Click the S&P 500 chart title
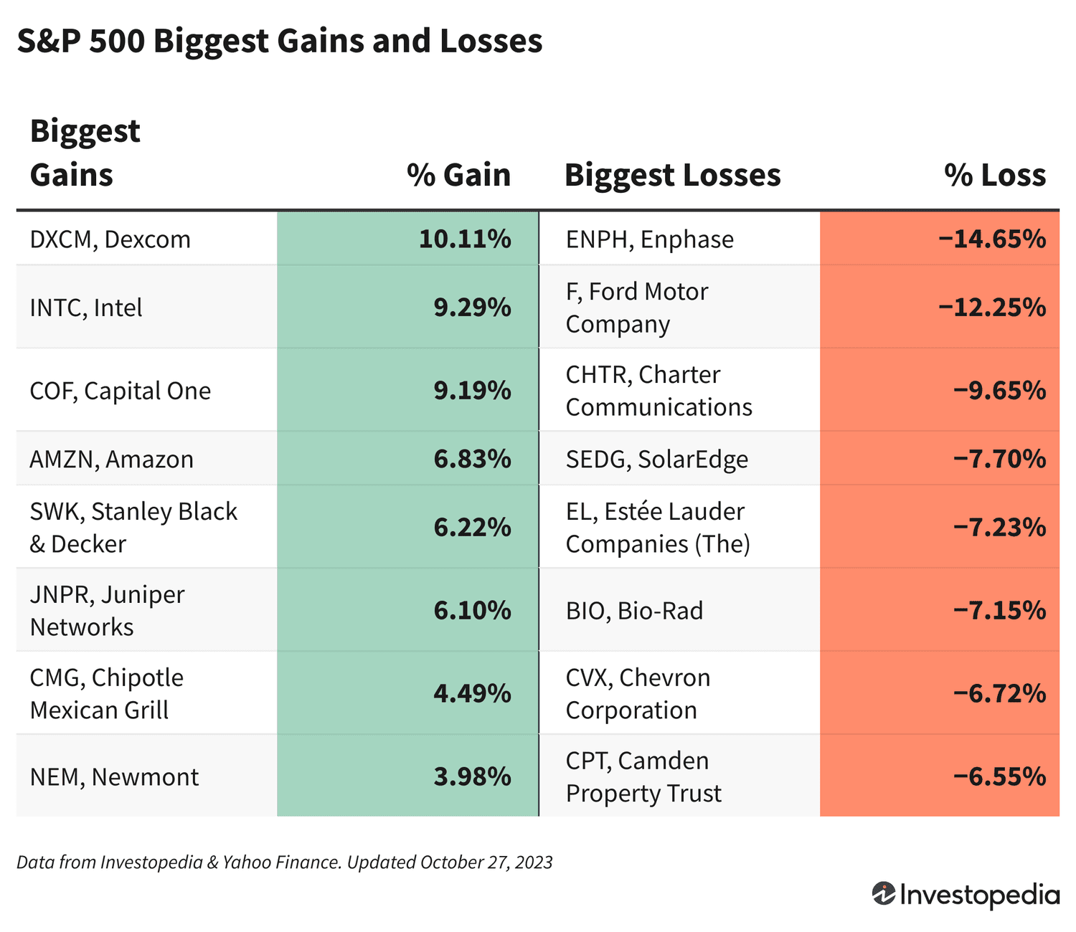 [280, 41]
